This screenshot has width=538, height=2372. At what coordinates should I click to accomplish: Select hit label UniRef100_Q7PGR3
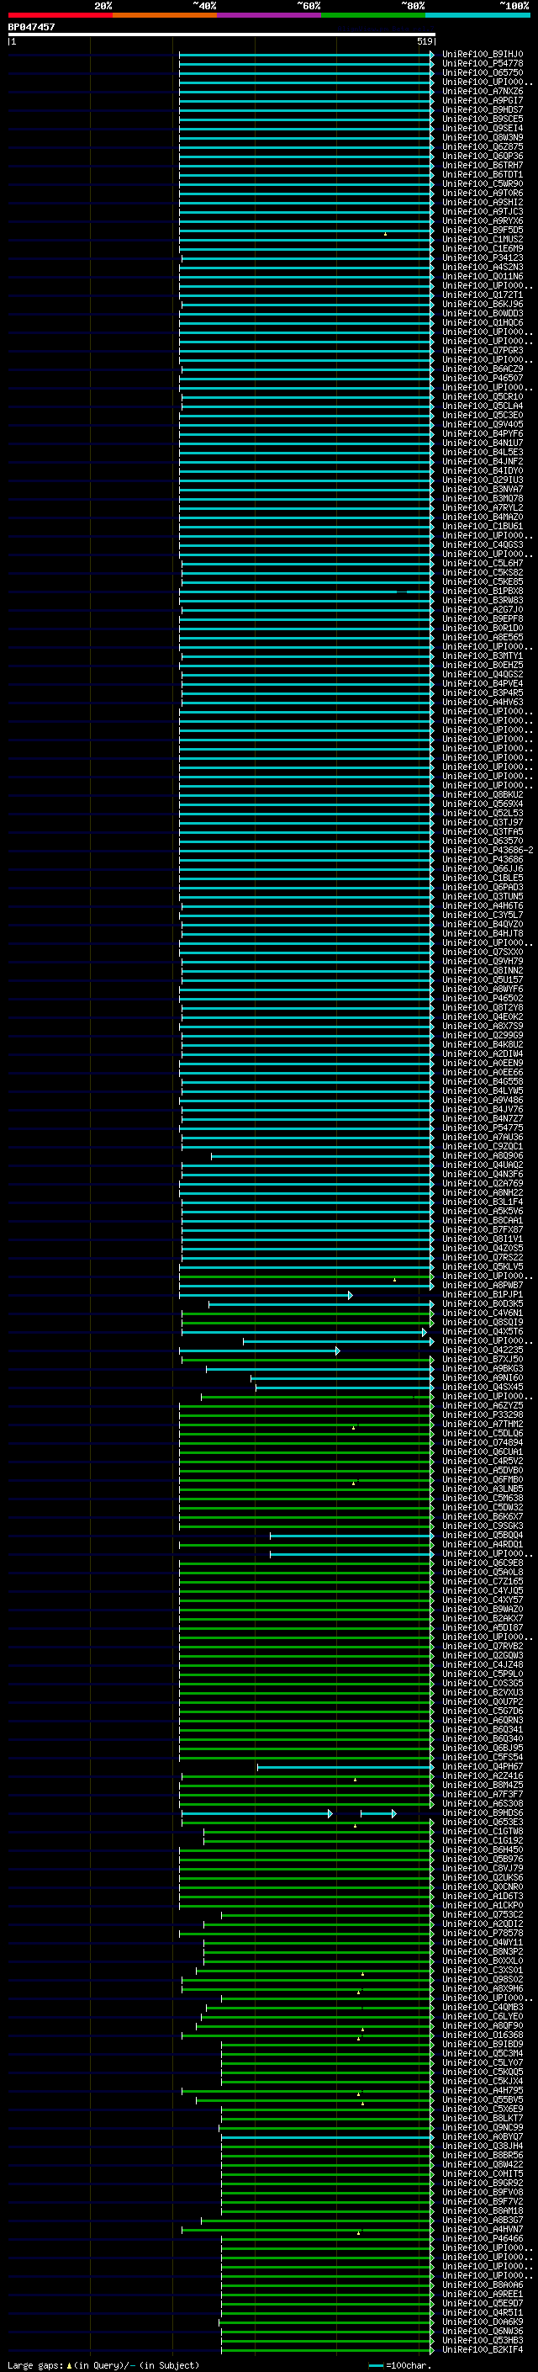(x=482, y=351)
